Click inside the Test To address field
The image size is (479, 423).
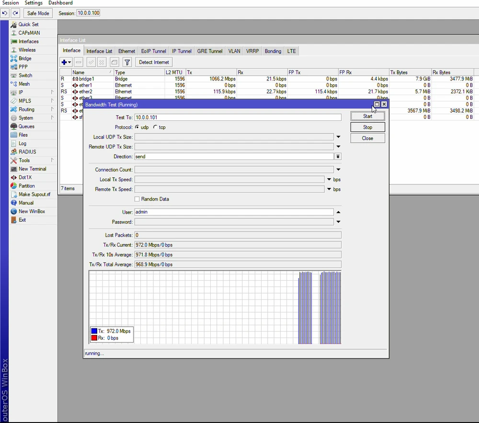216,117
